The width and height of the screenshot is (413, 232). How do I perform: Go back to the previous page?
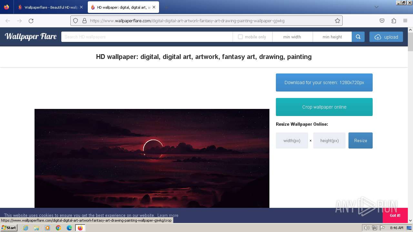pyautogui.click(x=8, y=21)
